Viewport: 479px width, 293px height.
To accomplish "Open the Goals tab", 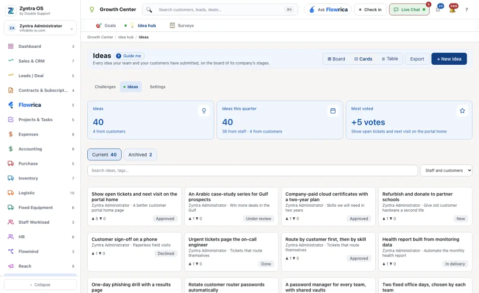I will (106, 25).
